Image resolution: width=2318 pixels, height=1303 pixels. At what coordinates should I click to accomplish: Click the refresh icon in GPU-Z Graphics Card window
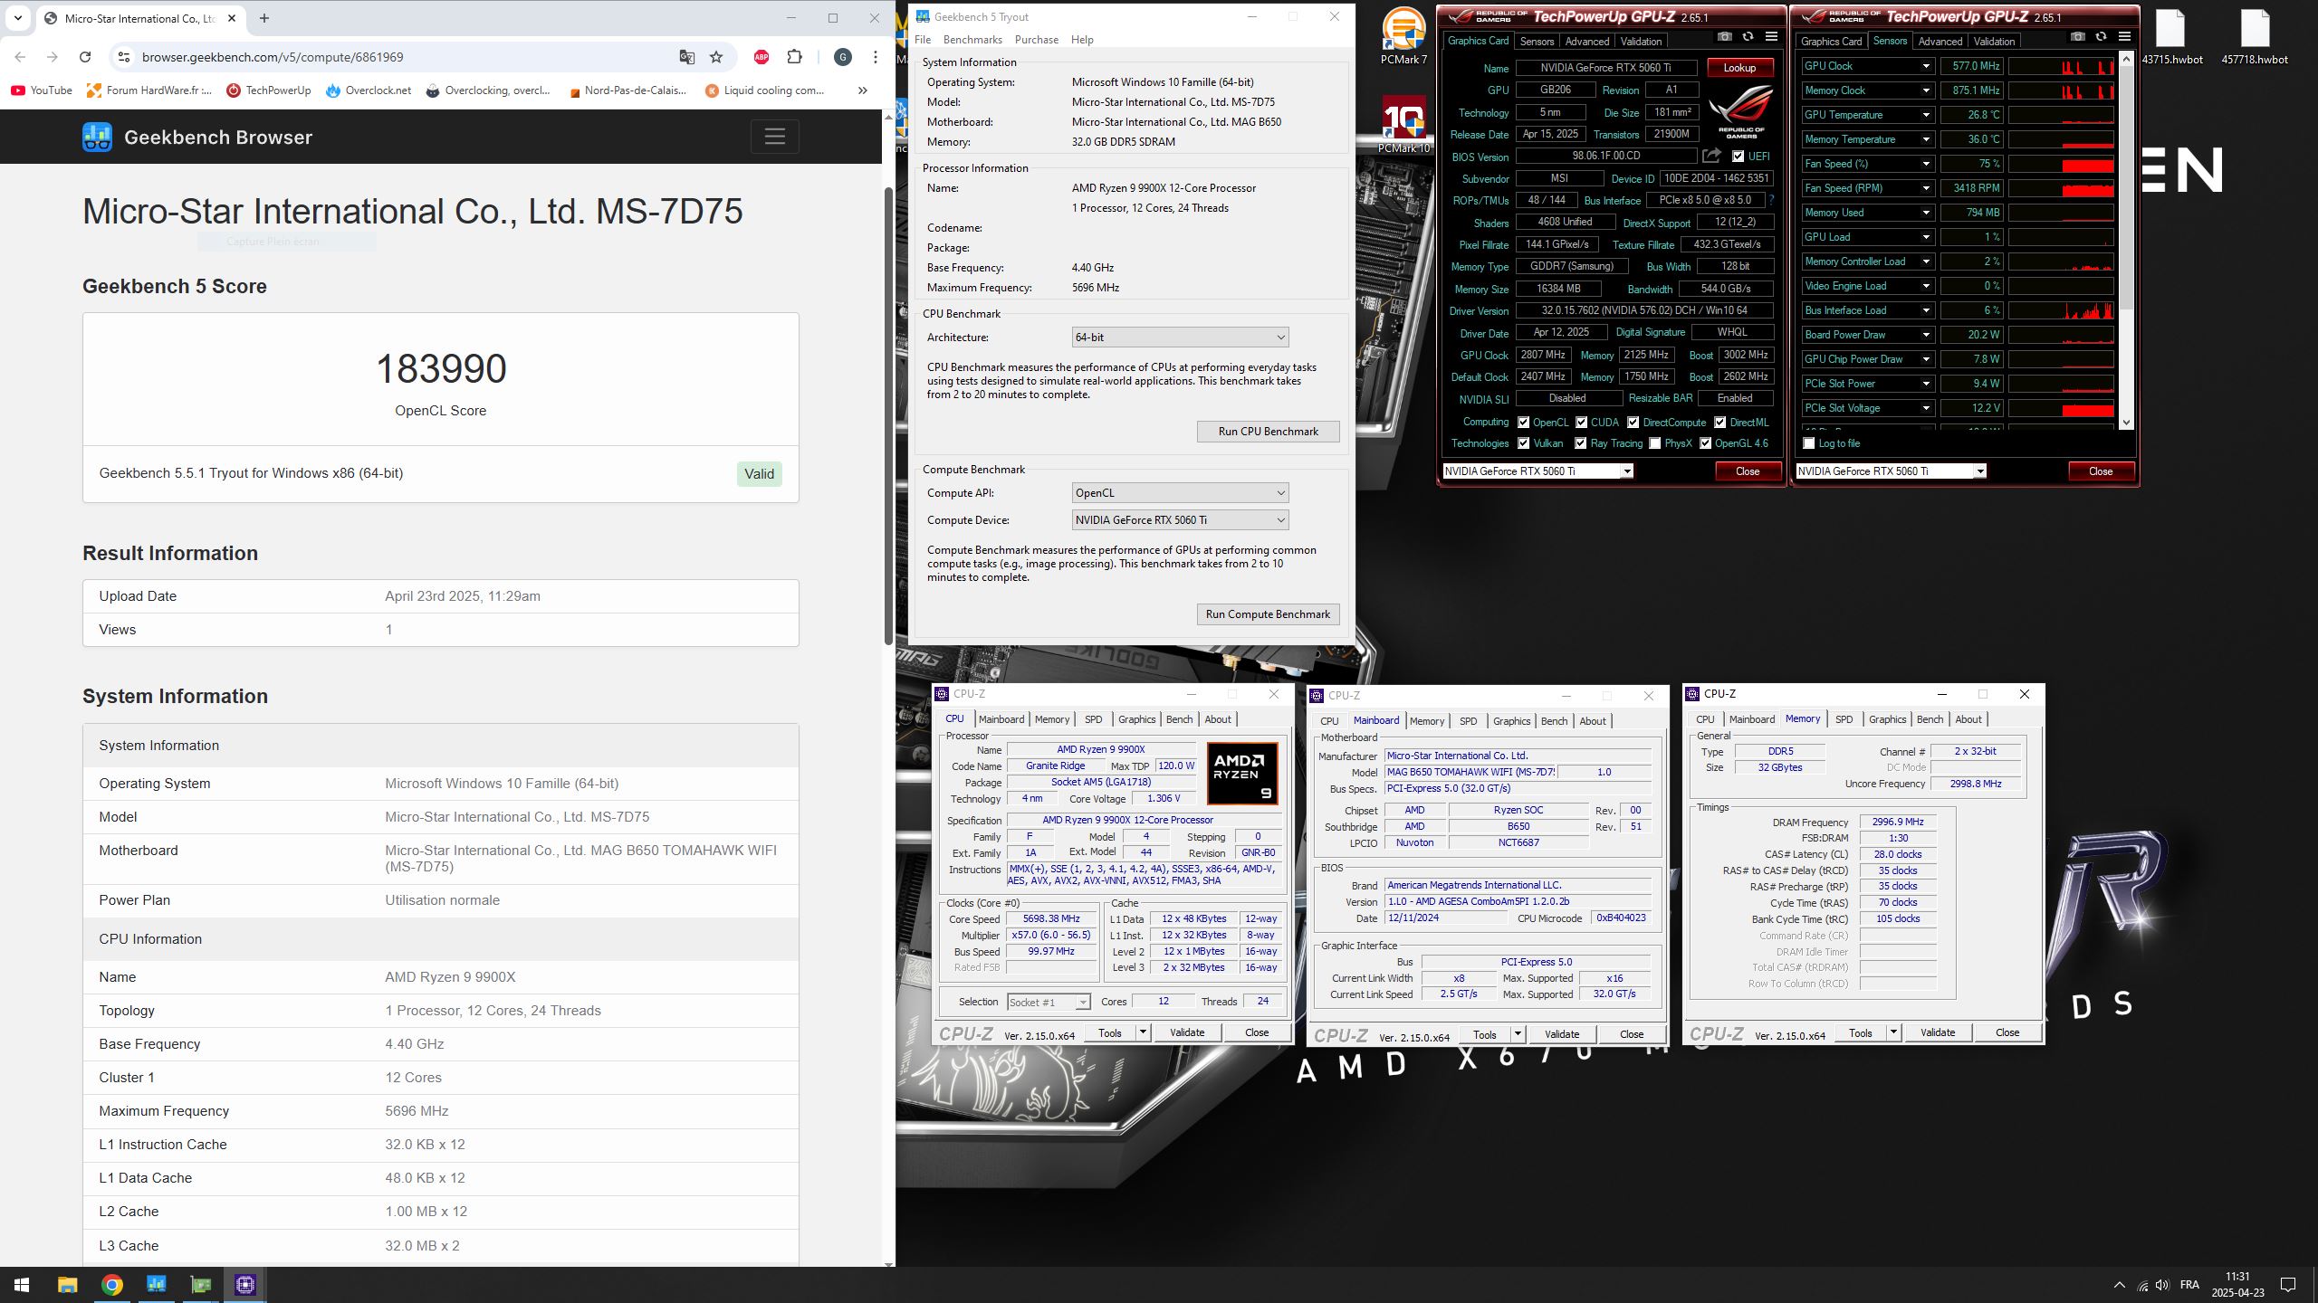tap(1748, 36)
